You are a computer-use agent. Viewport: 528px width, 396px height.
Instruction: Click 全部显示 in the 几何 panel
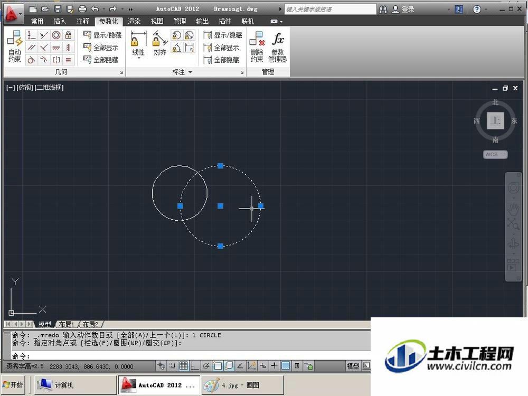click(x=101, y=48)
